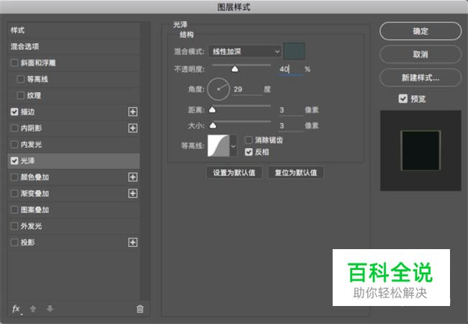Uncheck the 反相 option
This screenshot has width=468, height=324.
pyautogui.click(x=248, y=152)
